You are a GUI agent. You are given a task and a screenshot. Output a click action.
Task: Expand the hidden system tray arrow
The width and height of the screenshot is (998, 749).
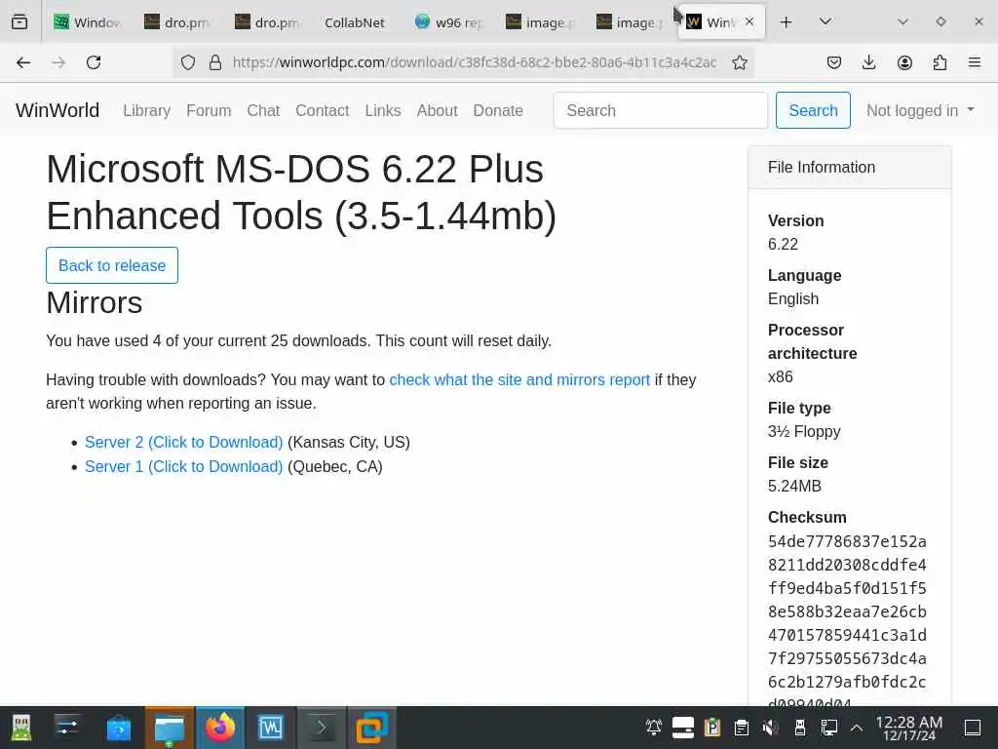pos(857,728)
